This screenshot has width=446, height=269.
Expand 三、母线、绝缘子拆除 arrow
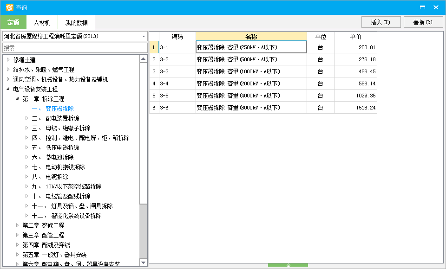point(27,128)
